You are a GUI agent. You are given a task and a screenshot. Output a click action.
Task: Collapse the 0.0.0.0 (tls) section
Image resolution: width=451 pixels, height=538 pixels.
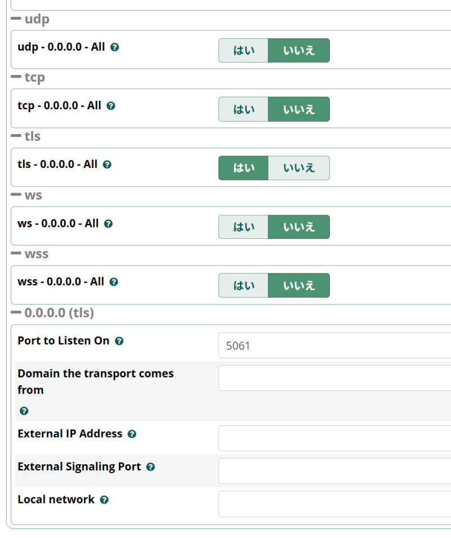point(52,313)
